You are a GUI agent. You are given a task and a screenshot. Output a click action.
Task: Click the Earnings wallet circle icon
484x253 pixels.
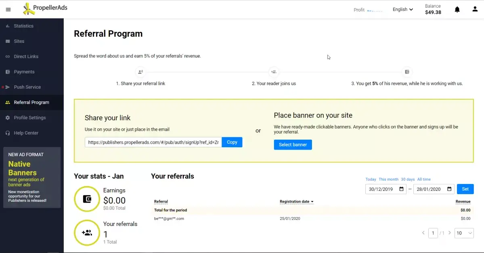[87, 199]
